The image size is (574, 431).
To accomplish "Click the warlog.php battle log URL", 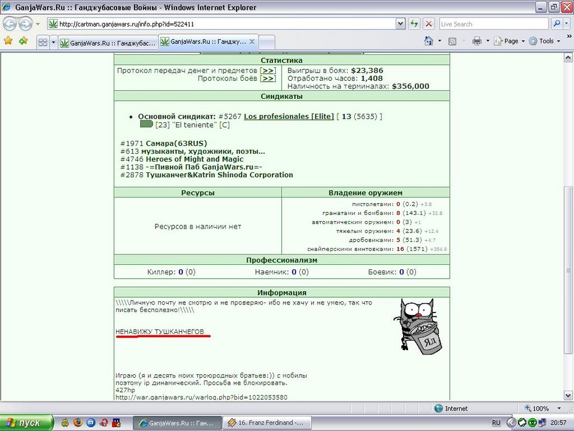I will click(201, 397).
